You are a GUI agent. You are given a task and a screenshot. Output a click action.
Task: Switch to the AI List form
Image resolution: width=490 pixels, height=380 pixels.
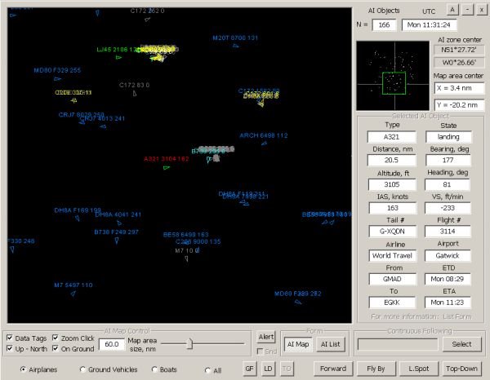[x=330, y=344]
